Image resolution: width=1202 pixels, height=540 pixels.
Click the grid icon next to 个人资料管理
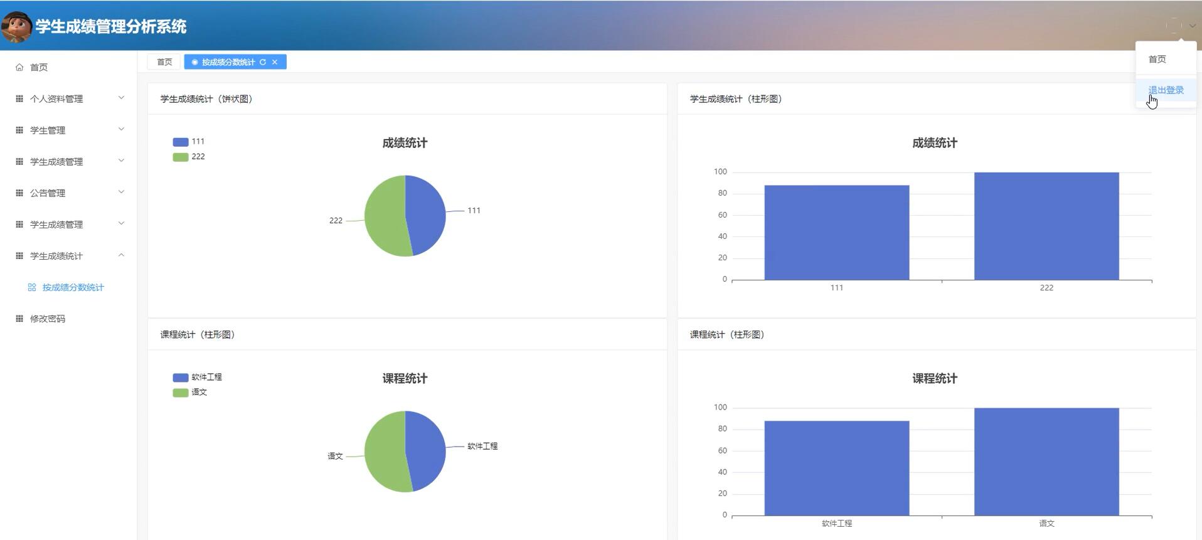point(19,98)
